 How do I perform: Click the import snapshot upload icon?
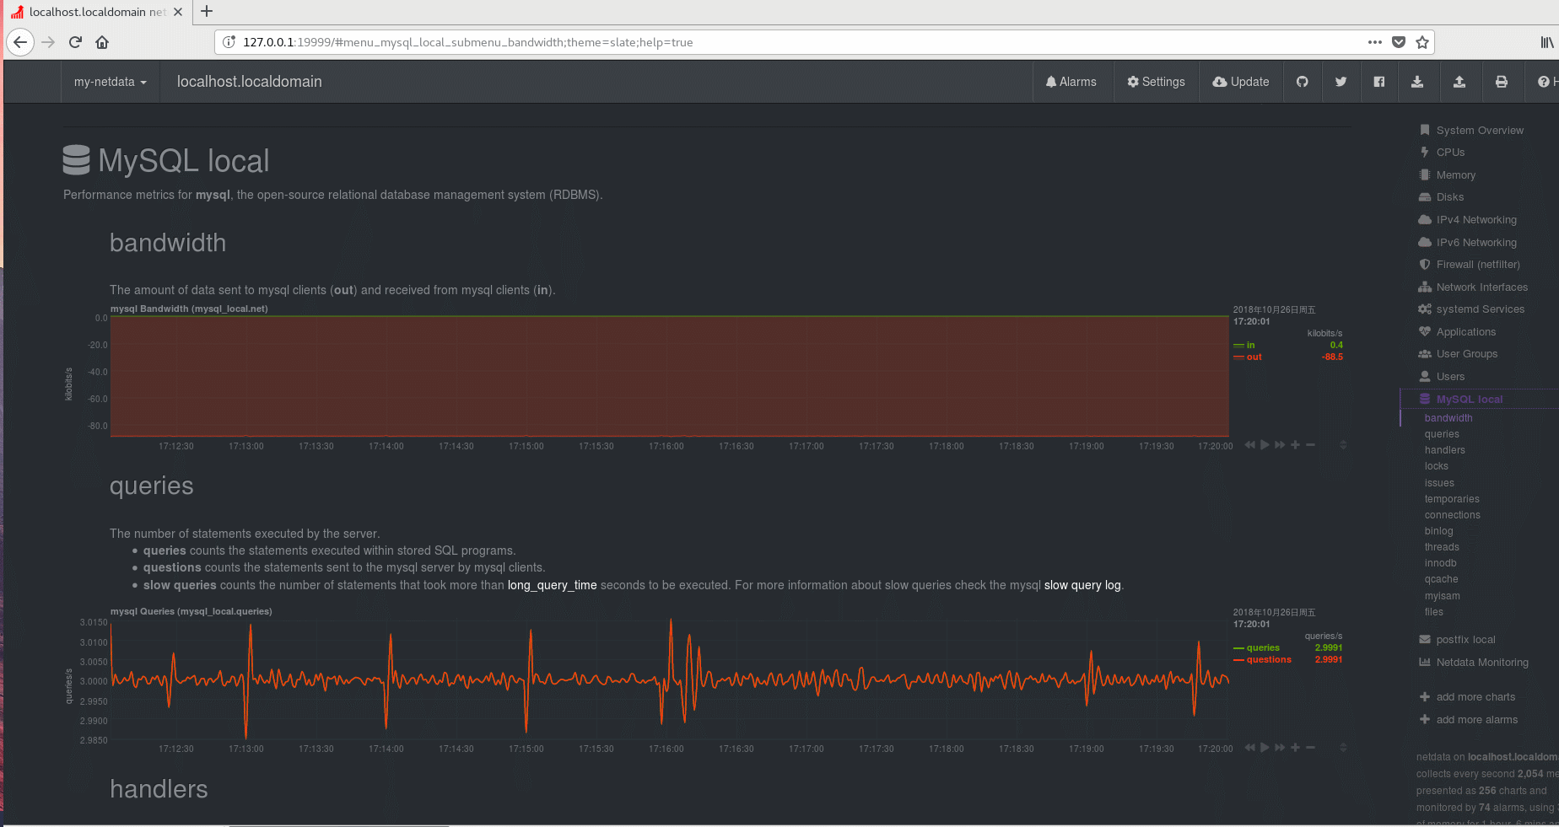pyautogui.click(x=1459, y=82)
